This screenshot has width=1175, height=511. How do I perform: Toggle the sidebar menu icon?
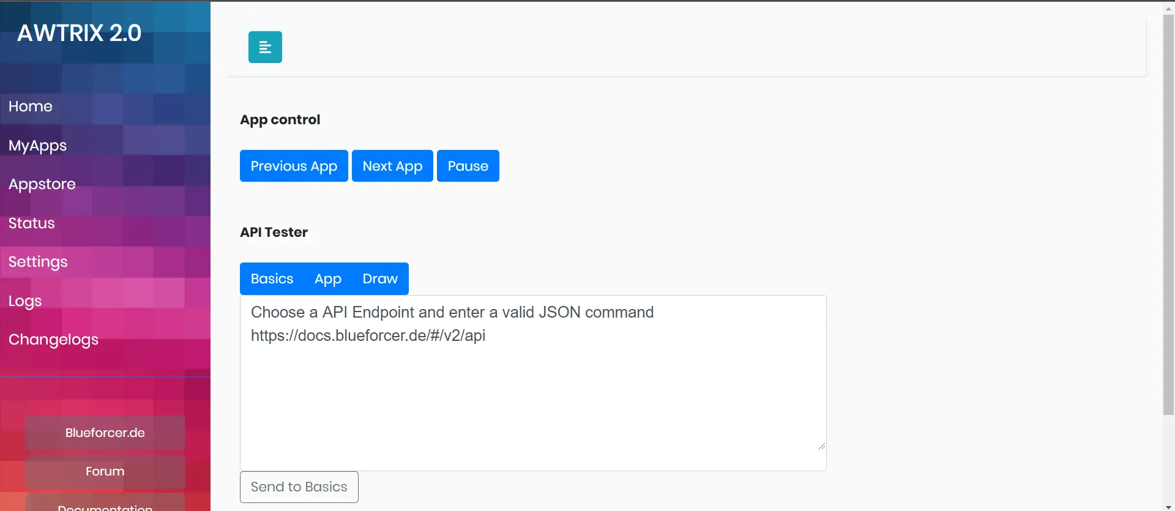point(265,47)
